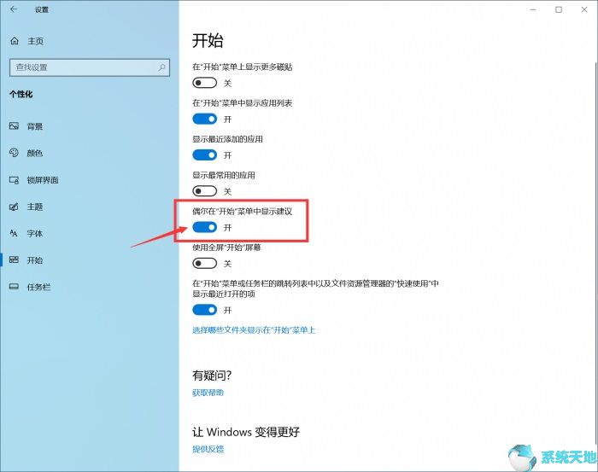The image size is (598, 472).
Task: Select the 字体 font icon
Action: 14,233
